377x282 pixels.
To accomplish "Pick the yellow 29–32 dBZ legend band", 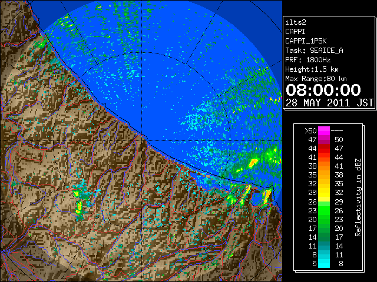I will [x=324, y=193].
